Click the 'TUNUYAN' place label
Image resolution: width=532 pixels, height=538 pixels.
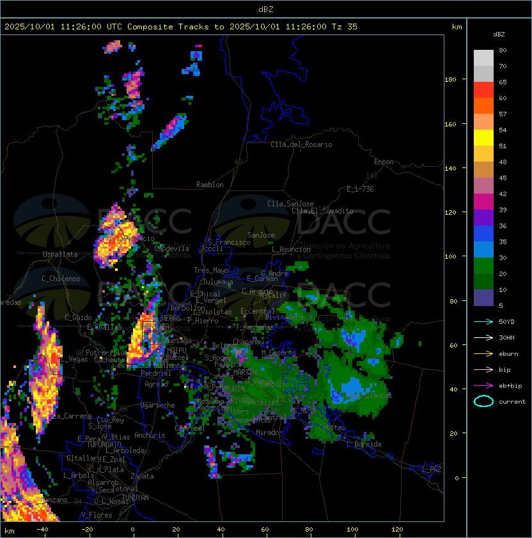pyautogui.click(x=136, y=498)
